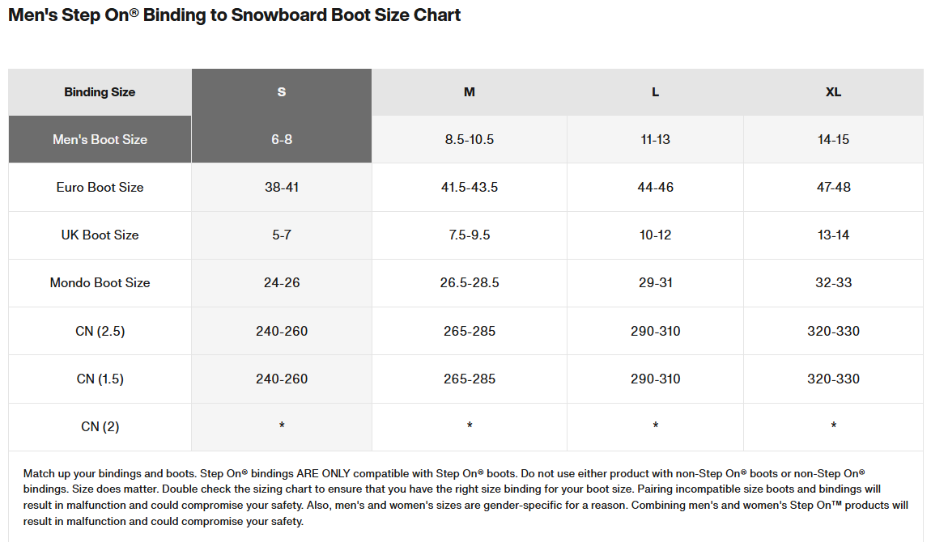Select the S binding size column header
This screenshot has width=931, height=542.
(x=282, y=92)
